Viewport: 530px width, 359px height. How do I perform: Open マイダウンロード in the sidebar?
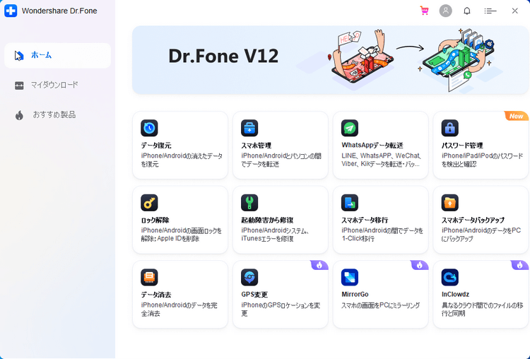[57, 86]
